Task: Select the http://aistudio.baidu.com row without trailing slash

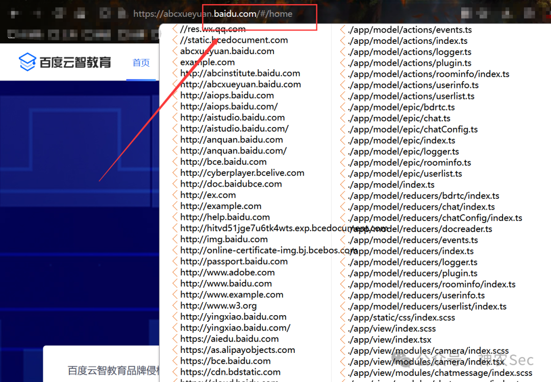Action: click(x=232, y=117)
